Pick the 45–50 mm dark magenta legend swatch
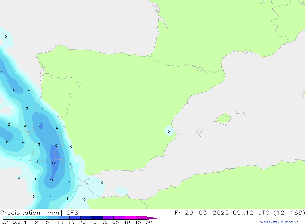Screen dimensions: 305x224 tap(142, 218)
